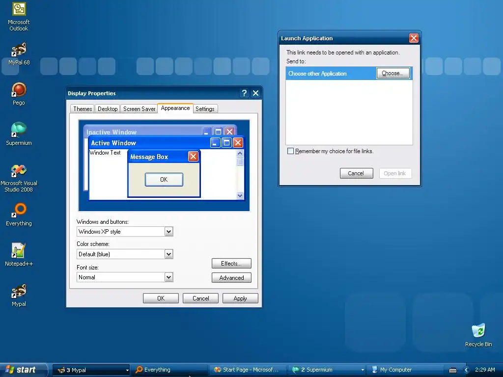Close the Launch Application dialog
This screenshot has height=377, width=503.
(x=414, y=38)
